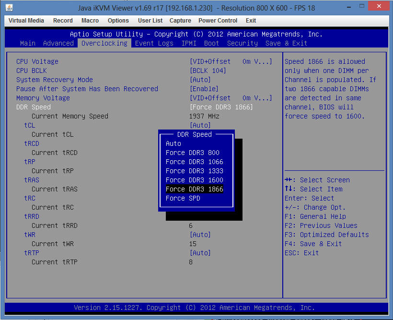Image resolution: width=393 pixels, height=320 pixels.
Task: Choose Force DDR3 1600 option
Action: (194, 180)
